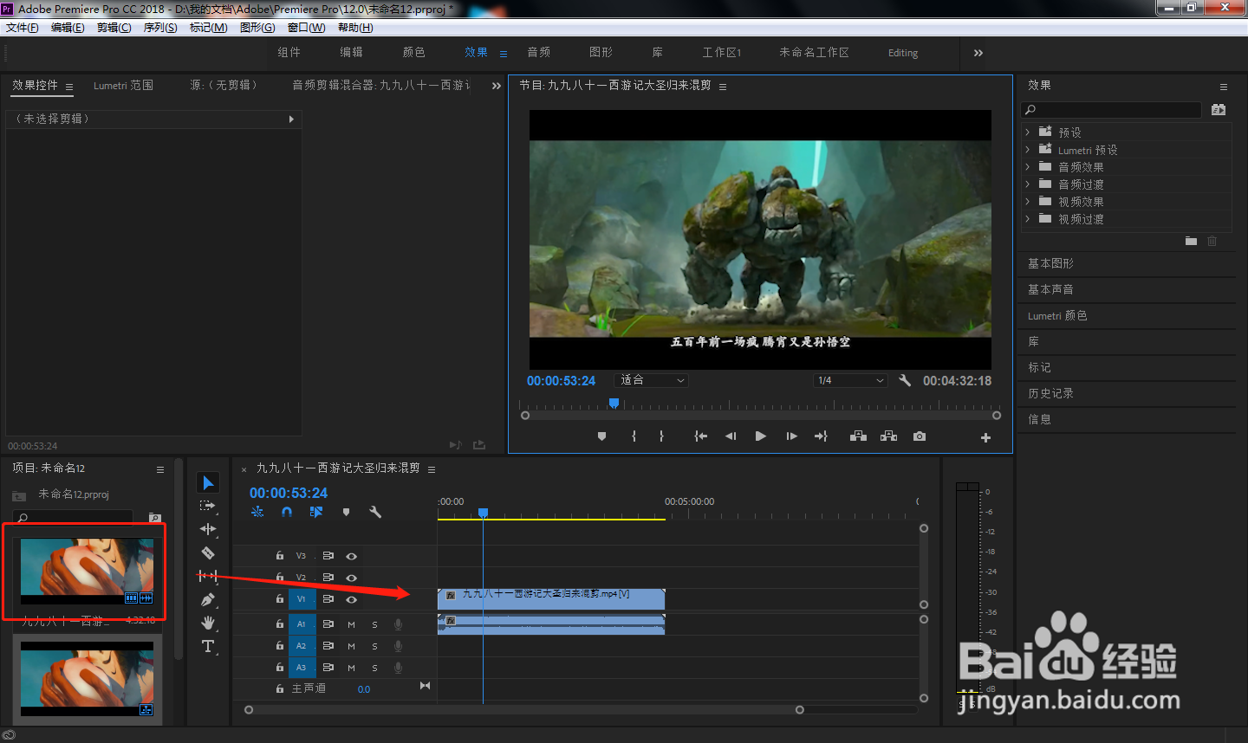Screen dimensions: 1248x743
Task: Add marker in program monitor
Action: point(601,436)
